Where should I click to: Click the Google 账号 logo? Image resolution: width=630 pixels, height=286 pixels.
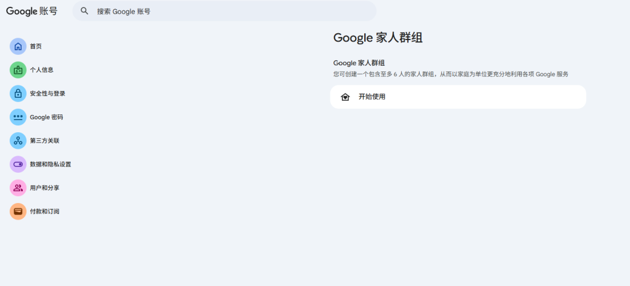pyautogui.click(x=31, y=11)
